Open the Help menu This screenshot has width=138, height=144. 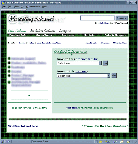[44, 6]
